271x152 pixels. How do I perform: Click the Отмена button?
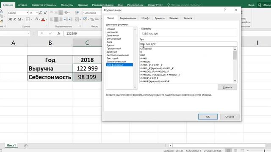coord(230,117)
